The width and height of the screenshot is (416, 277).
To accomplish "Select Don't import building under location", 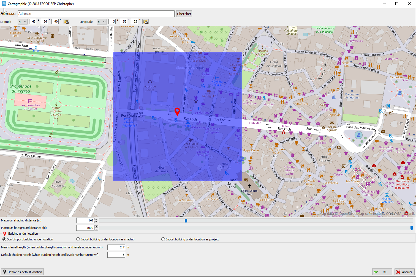I will [x=4, y=239].
